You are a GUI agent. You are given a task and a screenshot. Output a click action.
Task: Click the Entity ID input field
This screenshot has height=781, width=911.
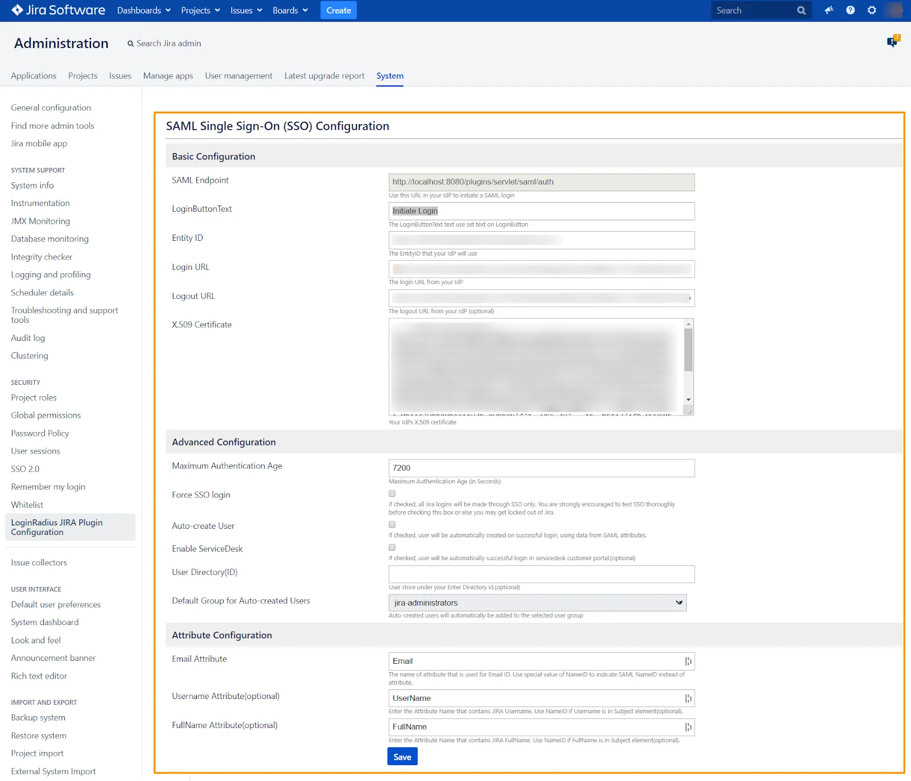click(541, 240)
